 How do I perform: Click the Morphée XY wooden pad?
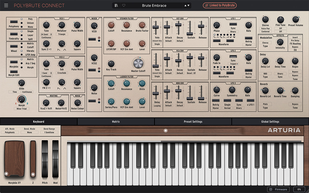[x=14, y=159]
